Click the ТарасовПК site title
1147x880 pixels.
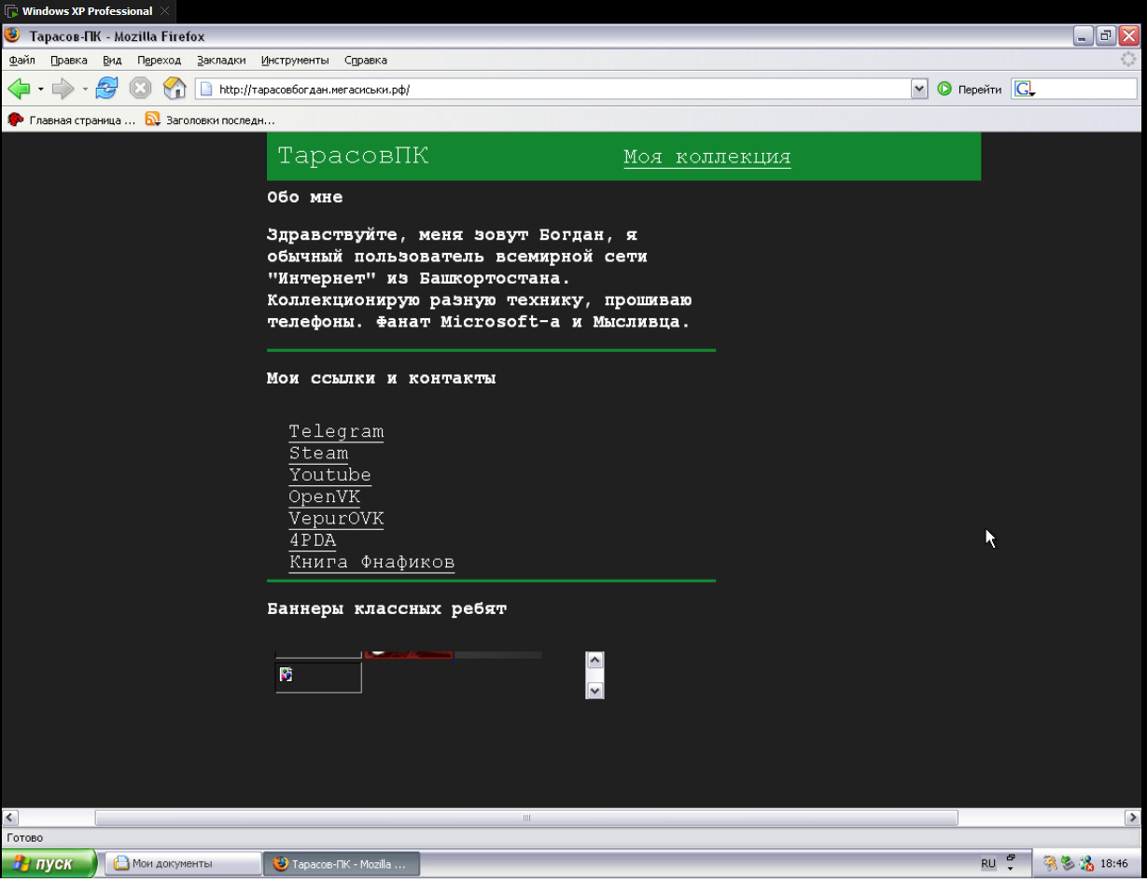click(354, 156)
